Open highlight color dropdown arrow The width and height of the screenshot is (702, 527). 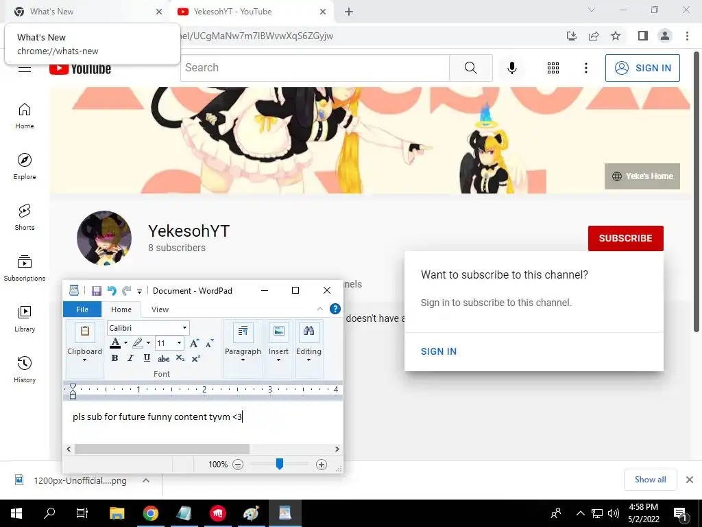pyautogui.click(x=148, y=343)
